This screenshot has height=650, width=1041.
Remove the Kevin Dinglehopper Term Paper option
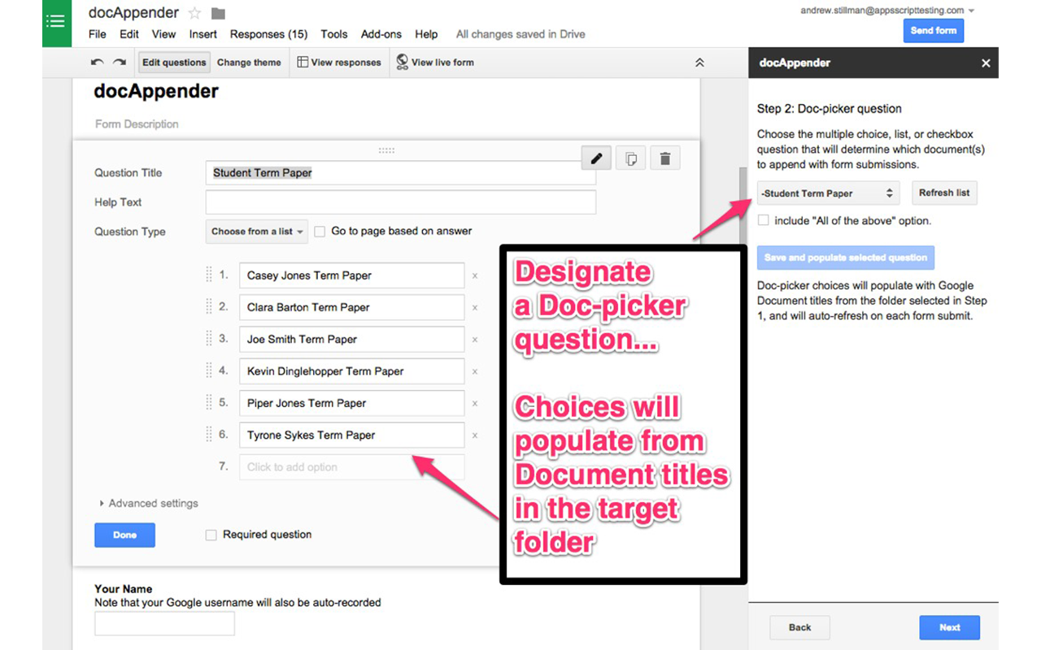pos(475,371)
